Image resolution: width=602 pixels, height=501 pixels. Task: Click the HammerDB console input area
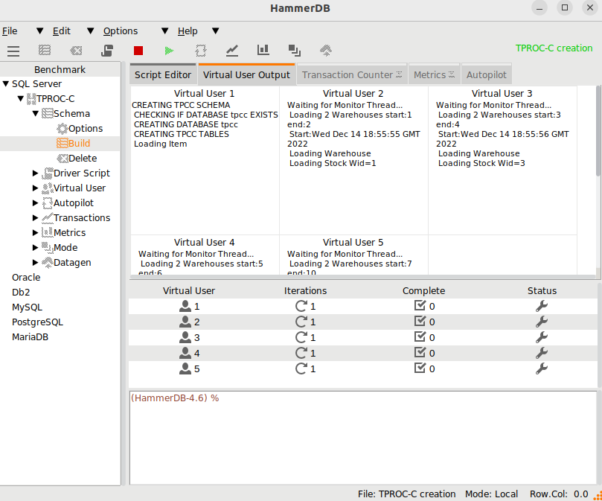pyautogui.click(x=362, y=439)
